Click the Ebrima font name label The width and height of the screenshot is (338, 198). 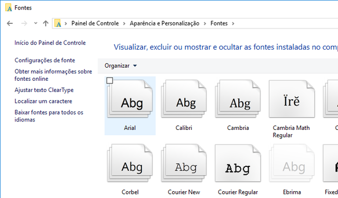pos(292,192)
